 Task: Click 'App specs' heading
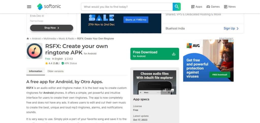coord(141,99)
